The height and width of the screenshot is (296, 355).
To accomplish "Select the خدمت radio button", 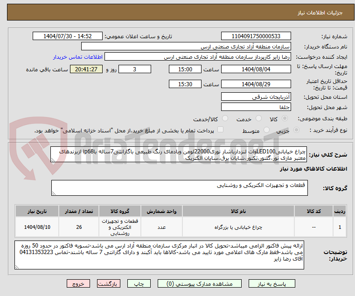I will [258, 118].
